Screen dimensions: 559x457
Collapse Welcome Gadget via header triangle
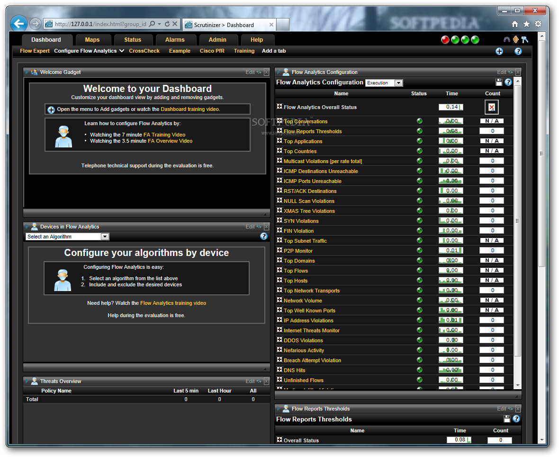tap(27, 72)
